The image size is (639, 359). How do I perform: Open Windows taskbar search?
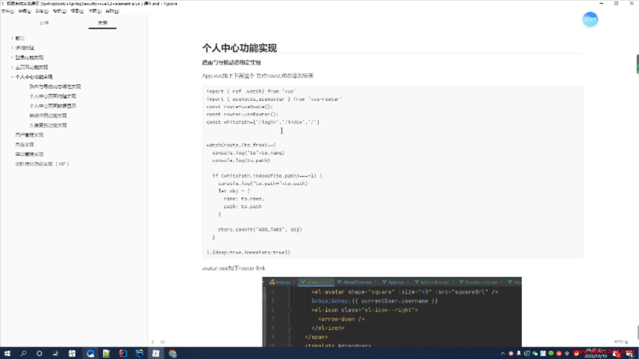point(23,353)
